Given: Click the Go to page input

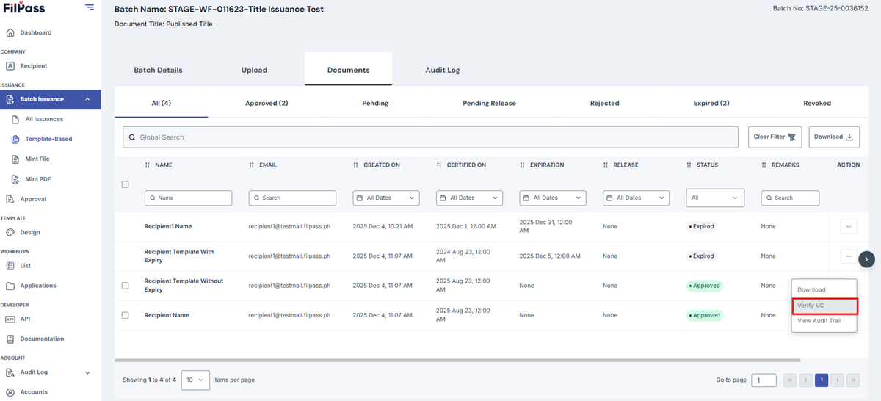Looking at the screenshot, I should (x=764, y=380).
